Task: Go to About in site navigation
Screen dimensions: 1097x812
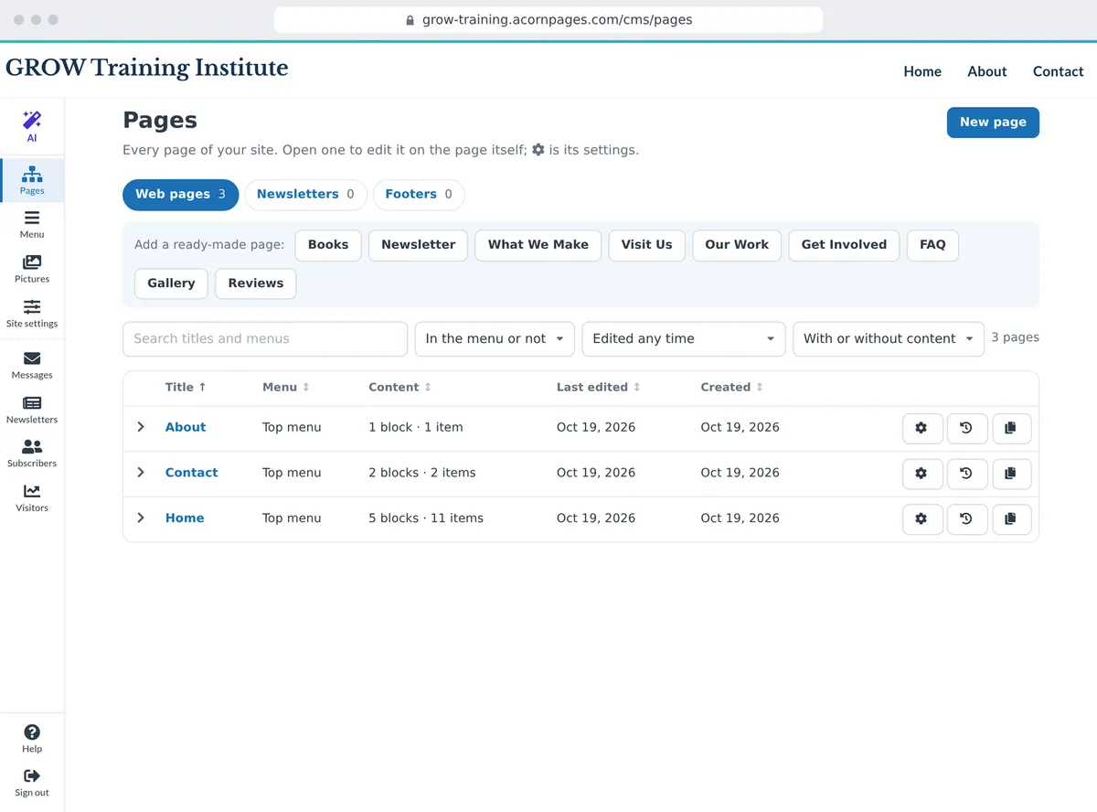Action: (987, 71)
